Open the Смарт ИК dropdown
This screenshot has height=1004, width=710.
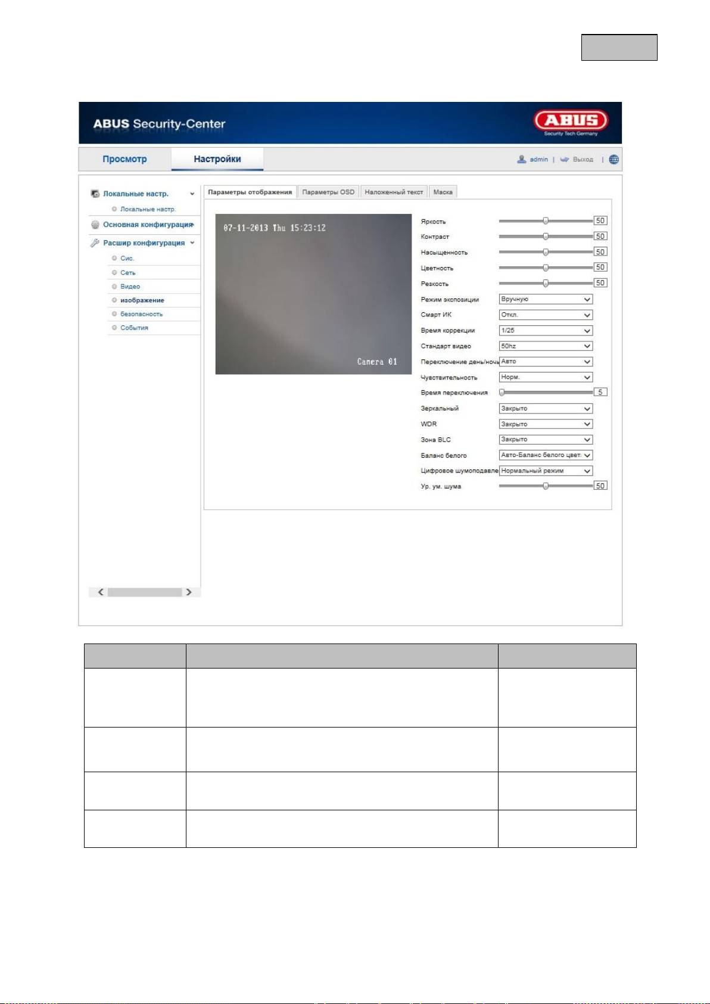[x=546, y=315]
